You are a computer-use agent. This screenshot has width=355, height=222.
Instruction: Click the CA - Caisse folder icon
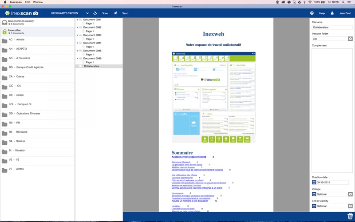point(4,78)
